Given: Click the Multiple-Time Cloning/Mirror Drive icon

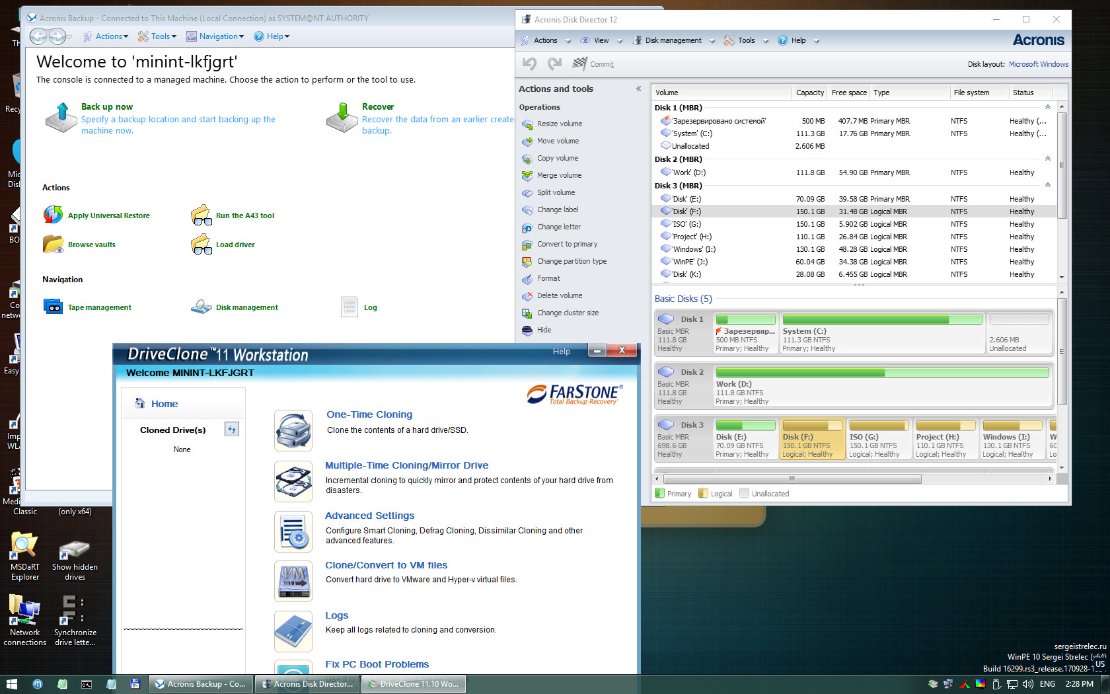Looking at the screenshot, I should coord(293,481).
